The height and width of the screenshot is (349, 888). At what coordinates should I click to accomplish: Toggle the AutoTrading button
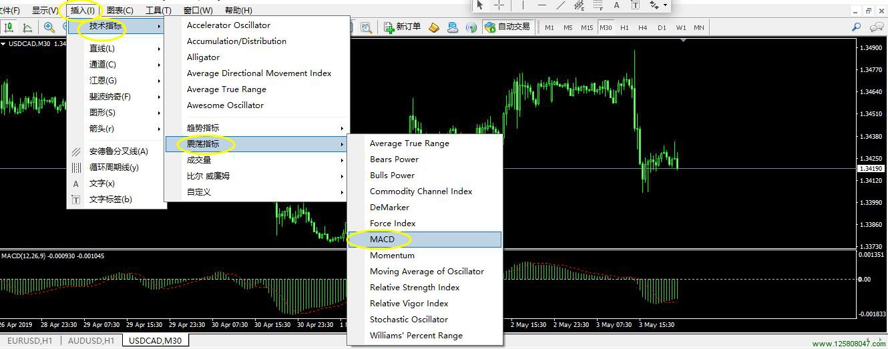(507, 27)
